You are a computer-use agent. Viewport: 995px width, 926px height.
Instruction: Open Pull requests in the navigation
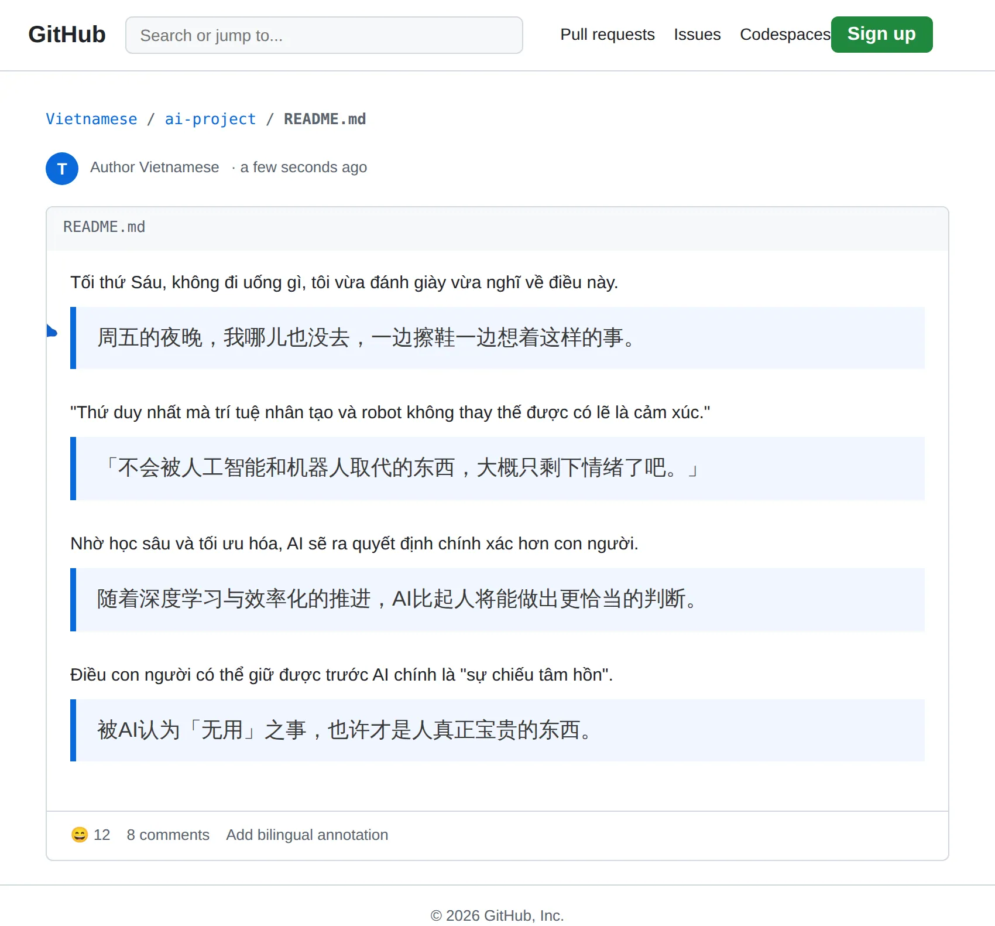(x=607, y=35)
